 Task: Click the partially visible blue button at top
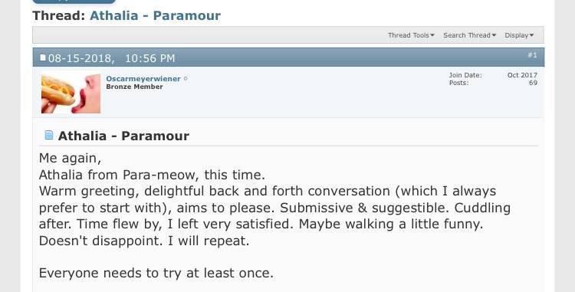pyautogui.click(x=74, y=2)
